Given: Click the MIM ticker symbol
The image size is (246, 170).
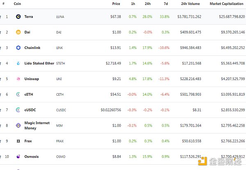Looking at the screenshot, I should [59, 126].
